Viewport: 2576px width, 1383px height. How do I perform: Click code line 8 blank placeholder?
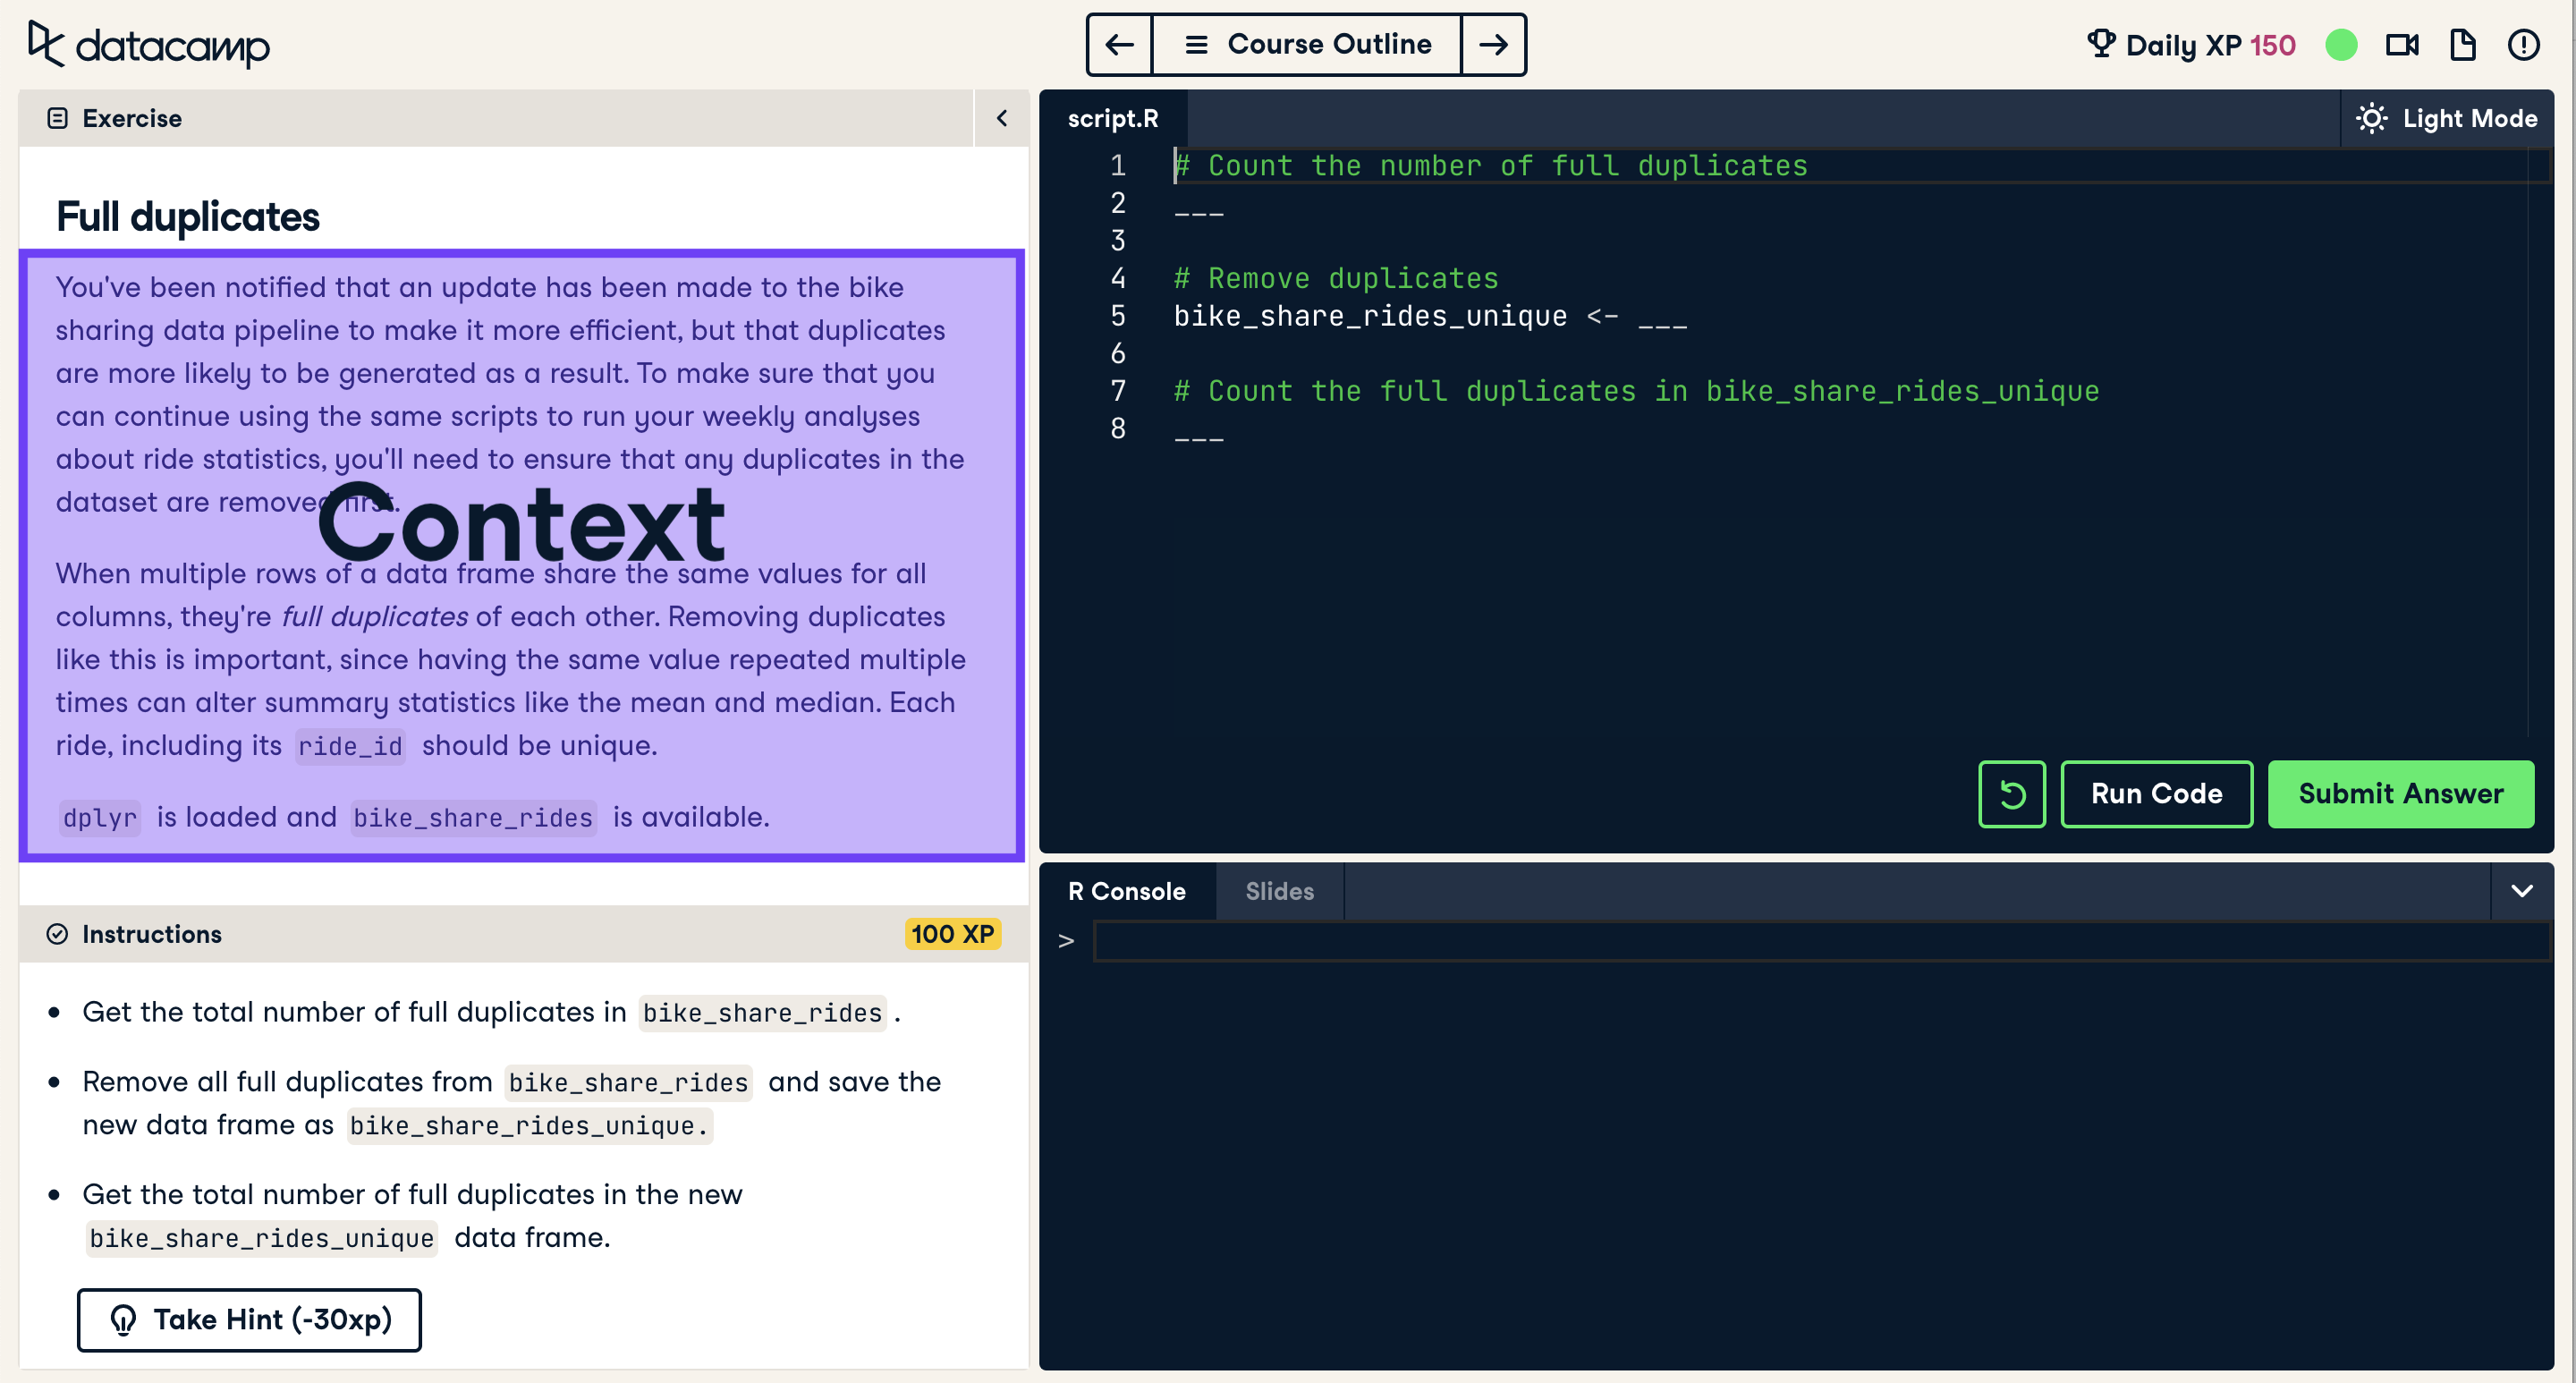(x=1198, y=439)
